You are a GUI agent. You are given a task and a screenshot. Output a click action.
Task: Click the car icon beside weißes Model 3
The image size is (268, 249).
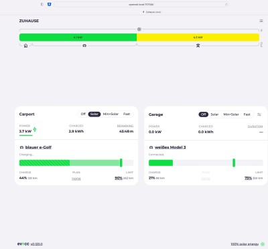(x=151, y=147)
